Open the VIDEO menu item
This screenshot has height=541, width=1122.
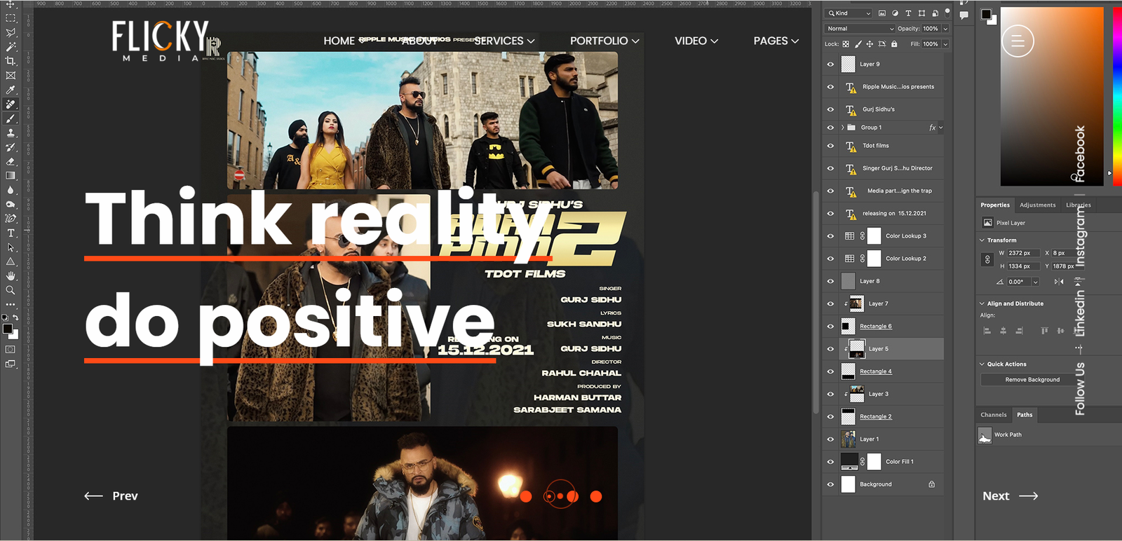696,41
